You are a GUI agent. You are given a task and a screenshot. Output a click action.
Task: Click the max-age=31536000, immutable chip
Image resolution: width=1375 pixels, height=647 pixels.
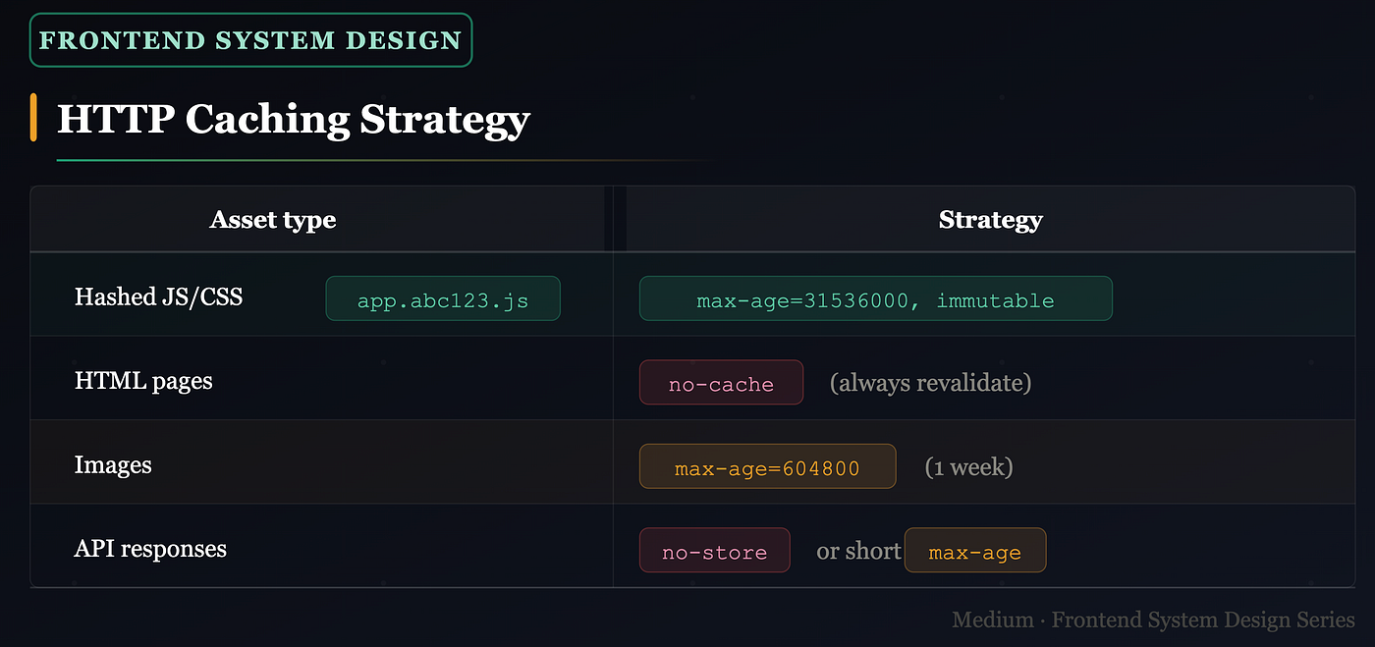point(875,298)
